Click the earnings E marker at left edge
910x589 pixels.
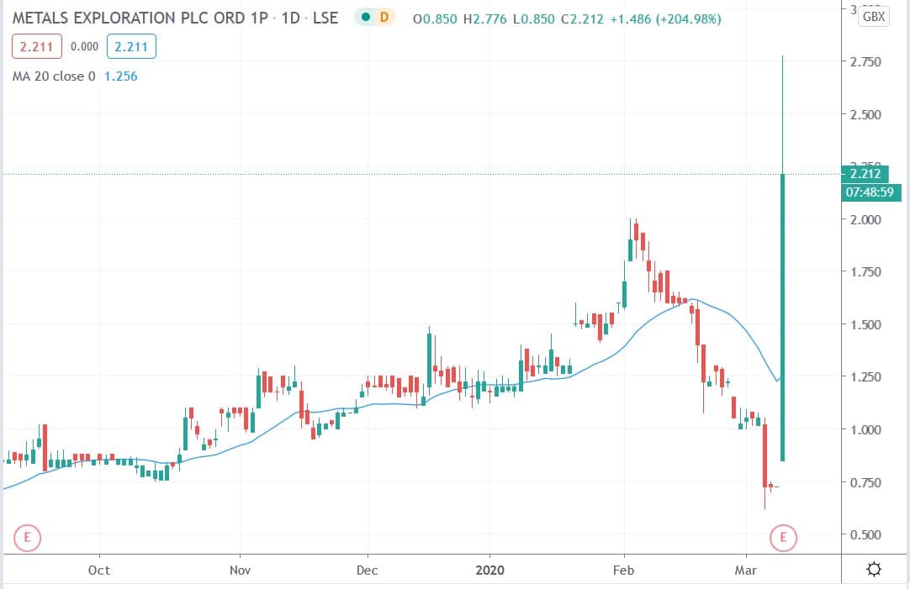coord(27,538)
